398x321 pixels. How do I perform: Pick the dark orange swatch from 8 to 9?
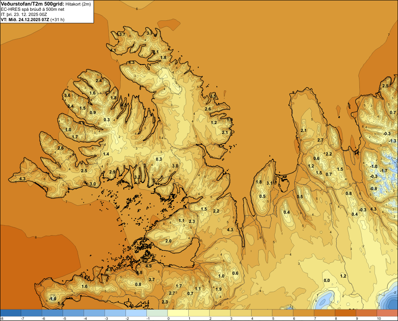[x=345, y=313]
